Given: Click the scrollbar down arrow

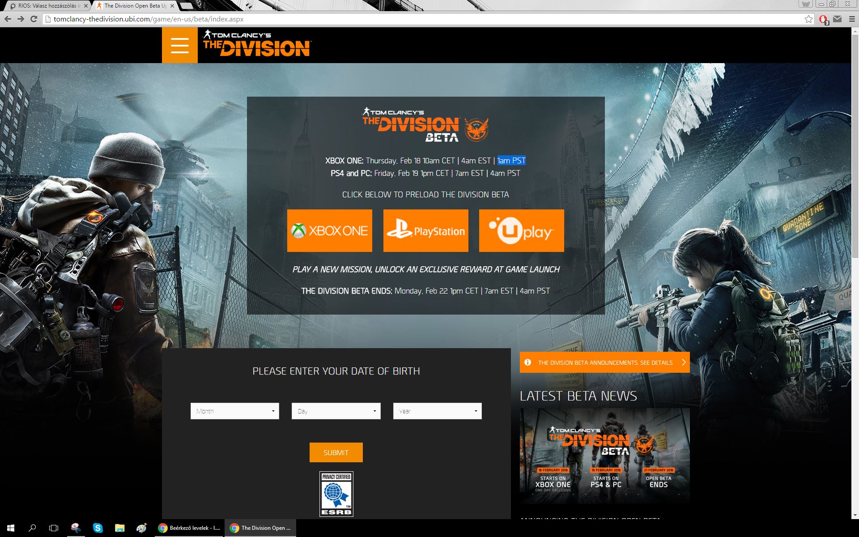Looking at the screenshot, I should click(855, 515).
